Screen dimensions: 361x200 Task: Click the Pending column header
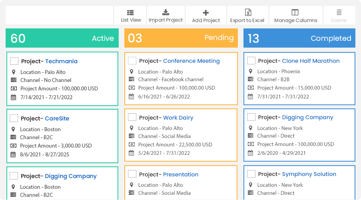(x=181, y=38)
